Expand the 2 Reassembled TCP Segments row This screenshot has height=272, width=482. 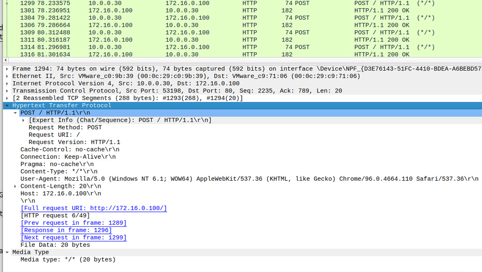click(x=7, y=98)
